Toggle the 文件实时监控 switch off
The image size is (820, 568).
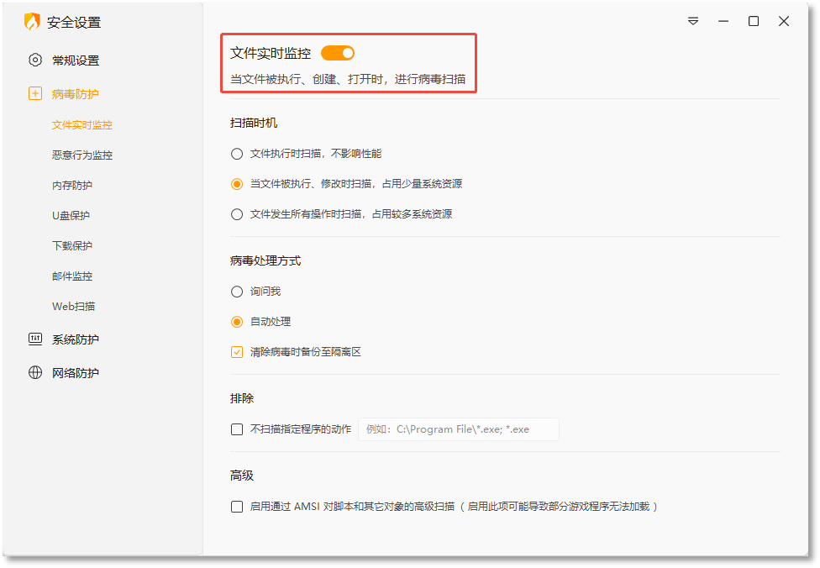[x=338, y=53]
